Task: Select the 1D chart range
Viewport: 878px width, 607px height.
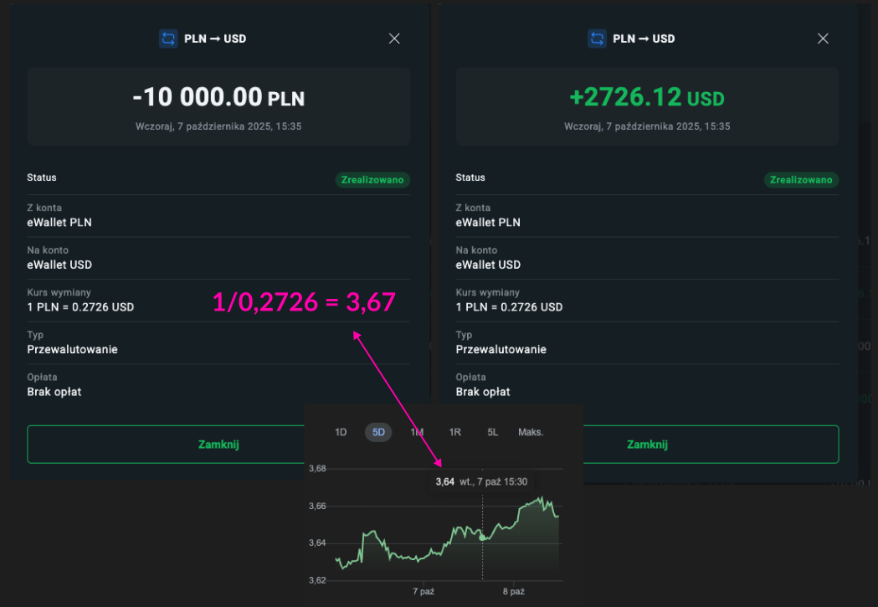Action: (x=341, y=432)
